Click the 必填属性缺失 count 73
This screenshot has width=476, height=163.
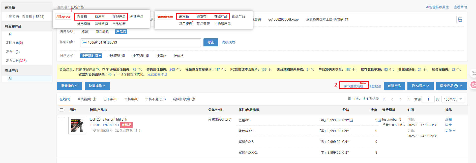coord(134,69)
